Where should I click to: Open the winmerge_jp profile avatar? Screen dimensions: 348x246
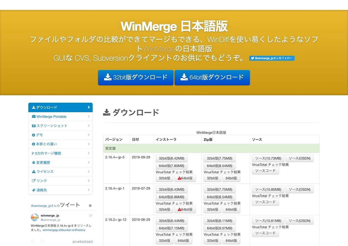pos(35,218)
